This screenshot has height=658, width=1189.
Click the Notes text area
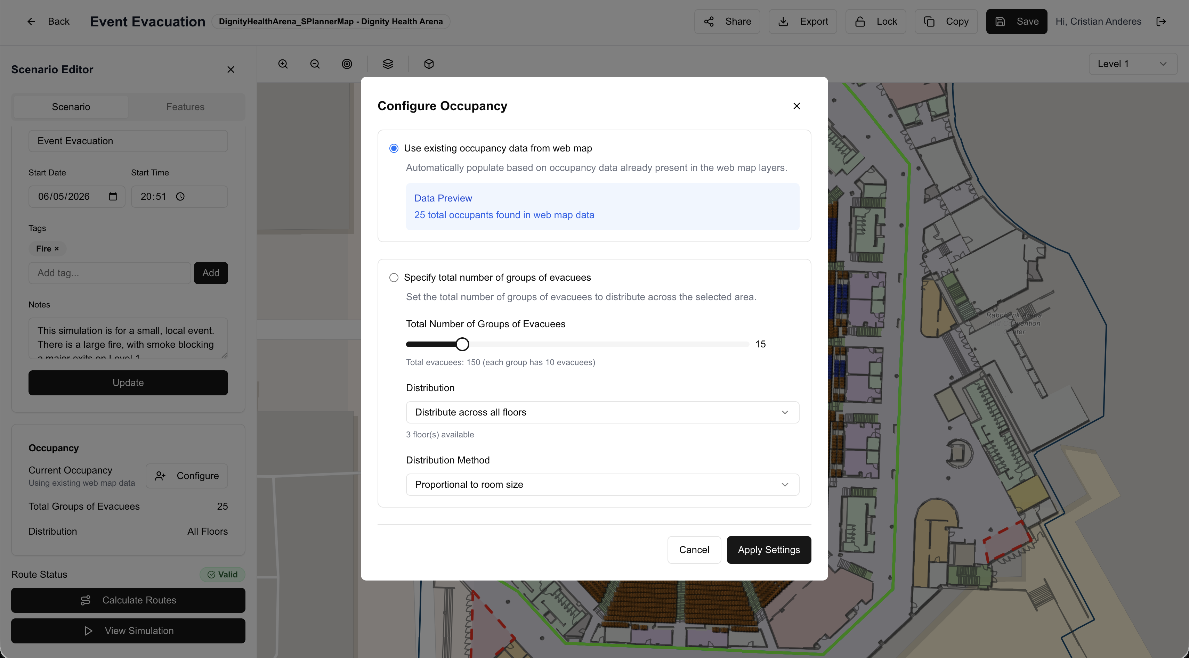coord(128,338)
